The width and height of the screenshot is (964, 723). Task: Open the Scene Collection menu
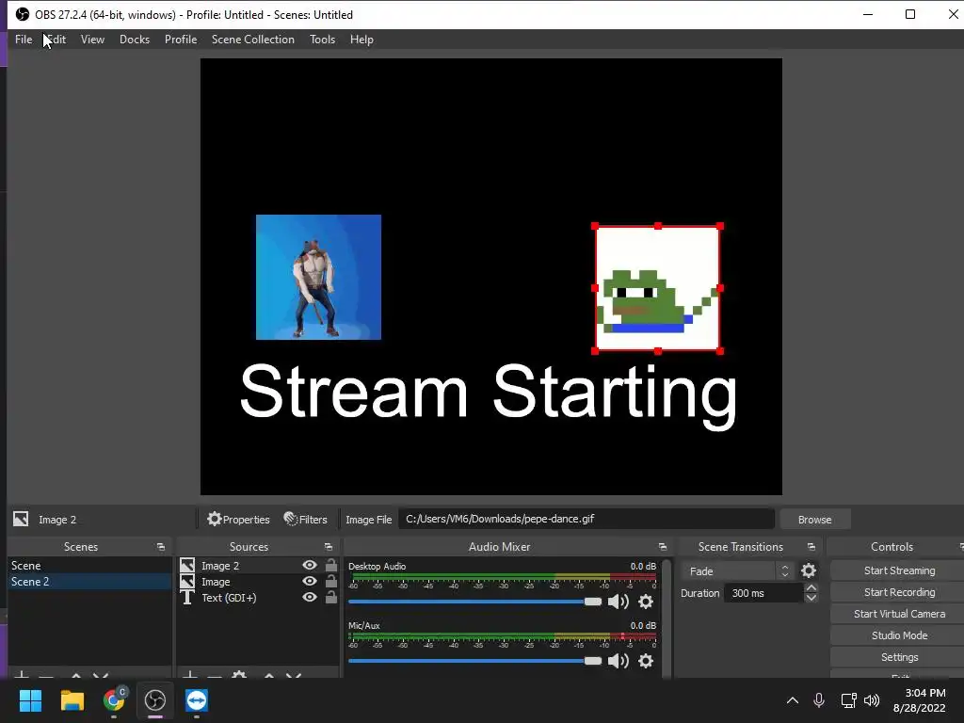click(252, 40)
